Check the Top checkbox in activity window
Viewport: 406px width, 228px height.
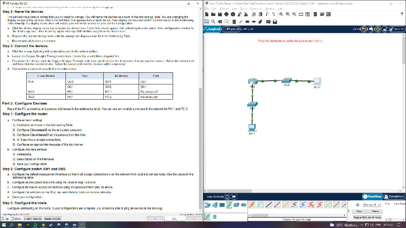click(x=2, y=219)
